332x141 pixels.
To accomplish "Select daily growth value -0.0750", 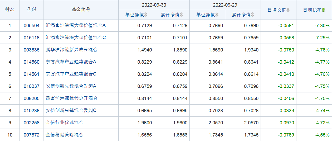I will tap(286, 50).
